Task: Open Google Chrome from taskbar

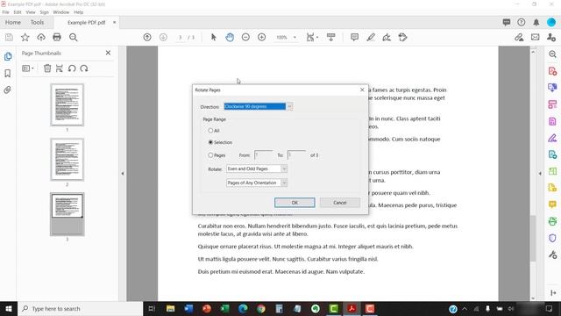Action: click(261, 308)
